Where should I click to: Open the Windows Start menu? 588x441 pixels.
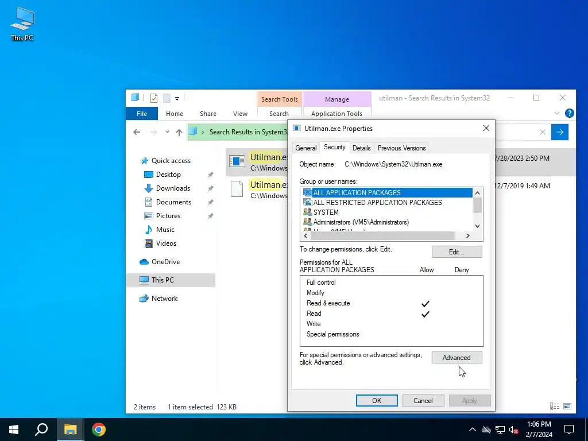pos(14,430)
